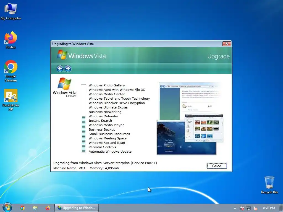Close the Upgrading to Windows Vista dialog
Image resolution: width=283 pixels, height=212 pixels.
227,44
